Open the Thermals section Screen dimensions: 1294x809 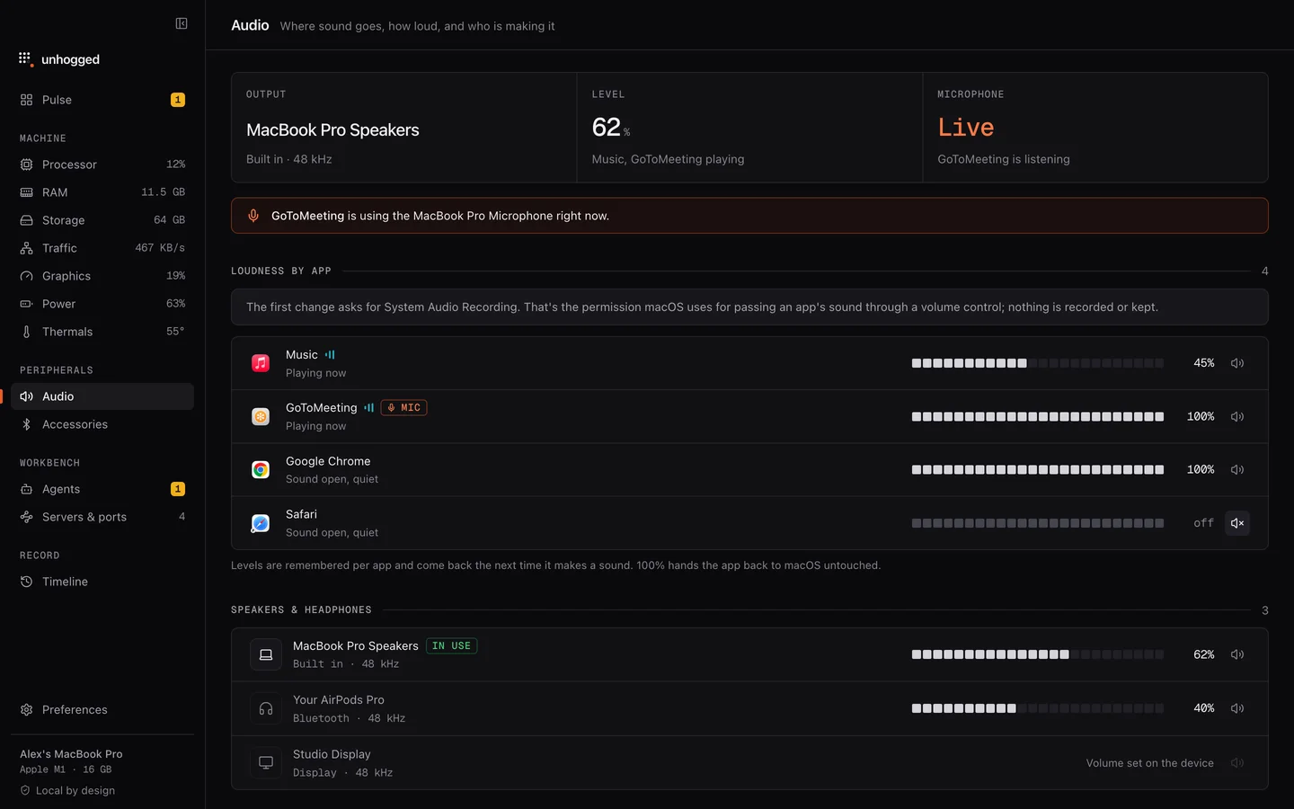coord(102,332)
